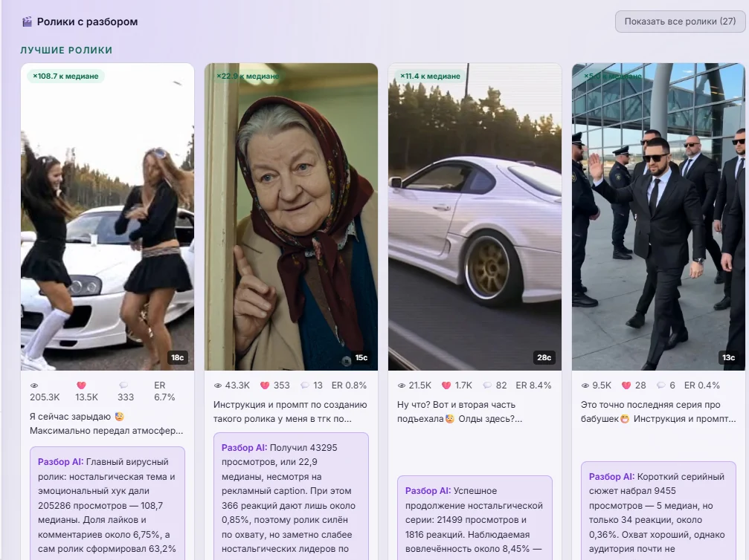
Task: Click the comment bubble icon above 333
Action: pyautogui.click(x=123, y=385)
